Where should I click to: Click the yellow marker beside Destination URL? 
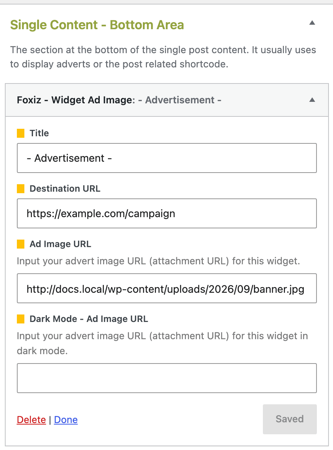click(x=21, y=189)
